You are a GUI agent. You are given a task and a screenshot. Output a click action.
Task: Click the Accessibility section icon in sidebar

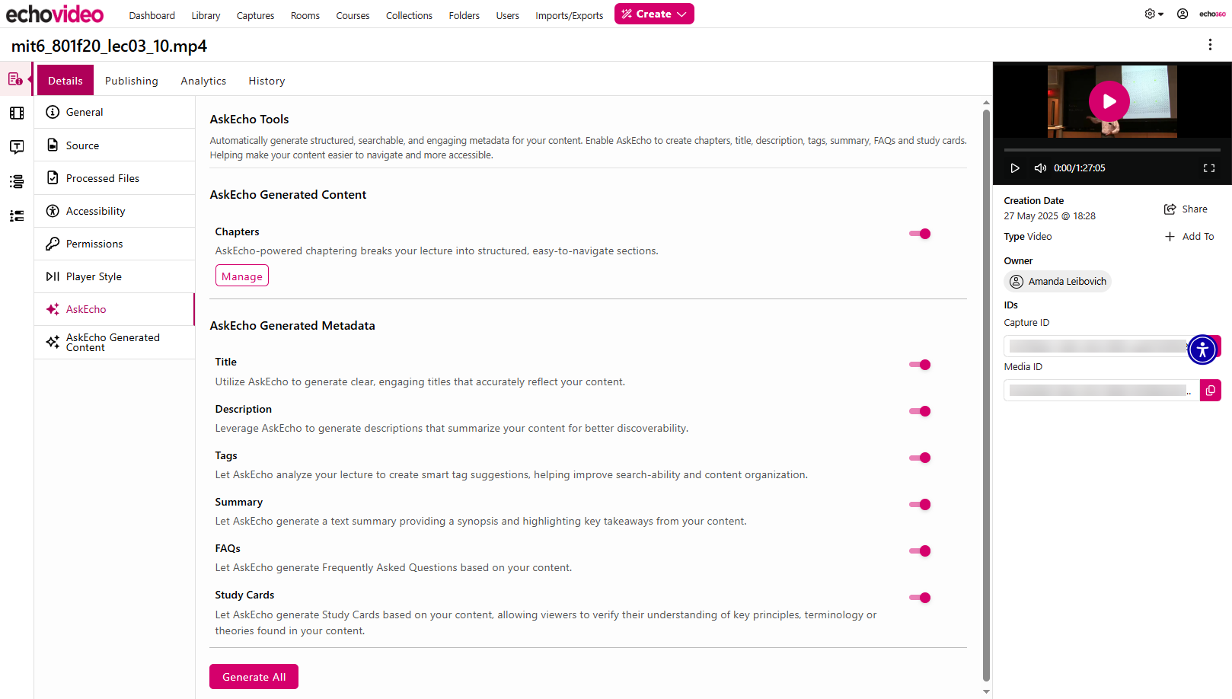click(53, 211)
